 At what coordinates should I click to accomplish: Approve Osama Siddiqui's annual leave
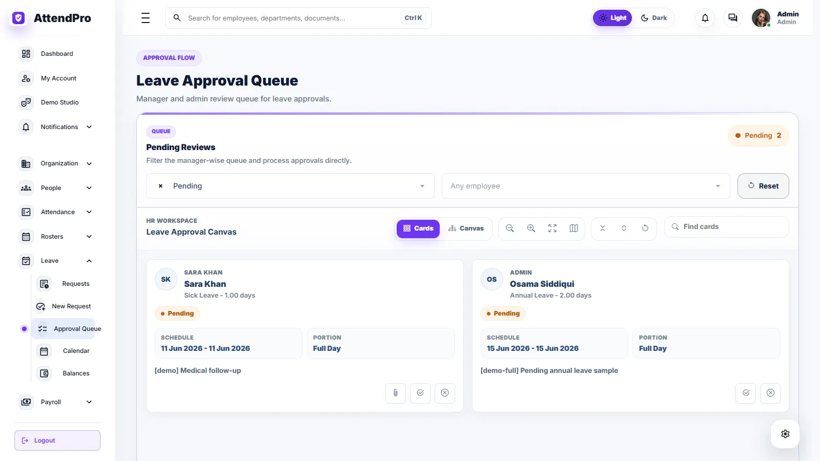pos(746,393)
